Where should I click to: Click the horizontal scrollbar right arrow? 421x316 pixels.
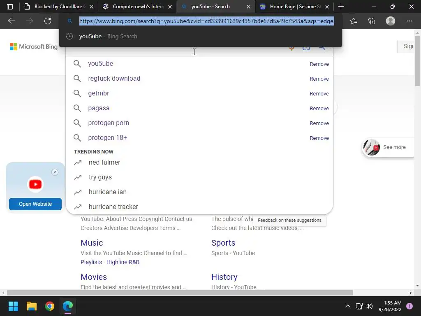click(411, 293)
